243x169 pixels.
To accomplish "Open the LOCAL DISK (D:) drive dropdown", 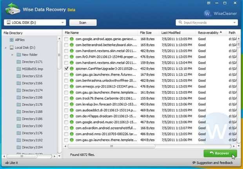I will click(35, 23).
